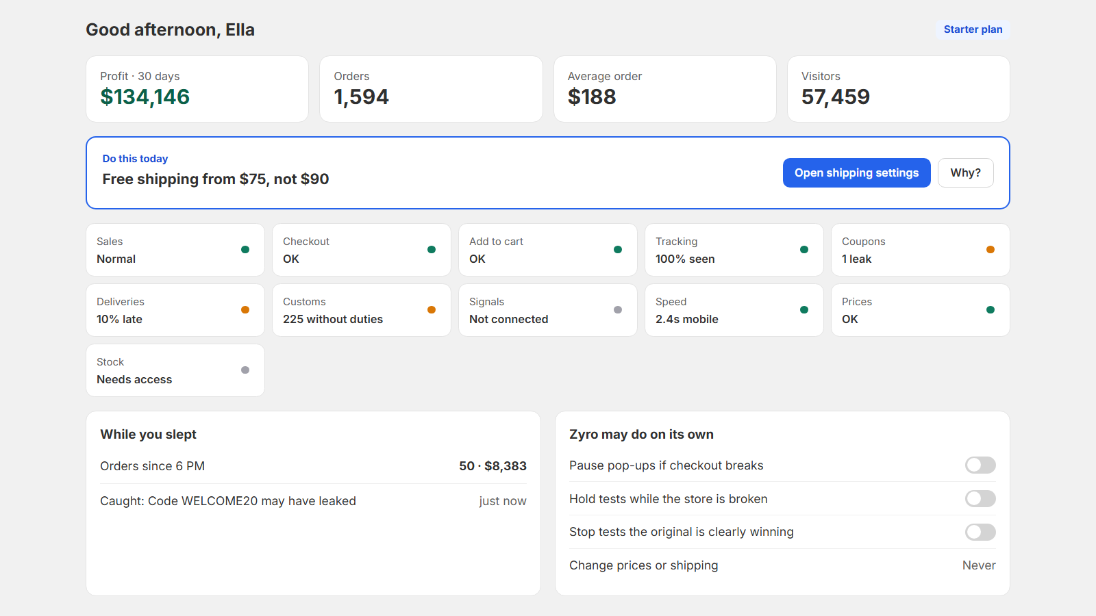Click the 'Good afternoon, Ella' greeting
The height and width of the screenshot is (616, 1096).
point(170,29)
